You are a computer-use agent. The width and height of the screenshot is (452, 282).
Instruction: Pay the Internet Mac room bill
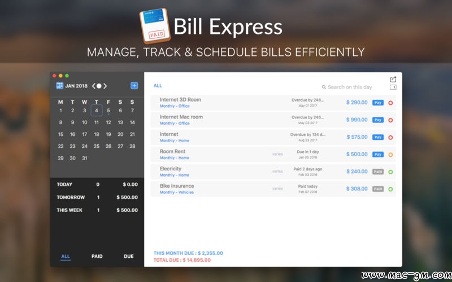pyautogui.click(x=378, y=120)
